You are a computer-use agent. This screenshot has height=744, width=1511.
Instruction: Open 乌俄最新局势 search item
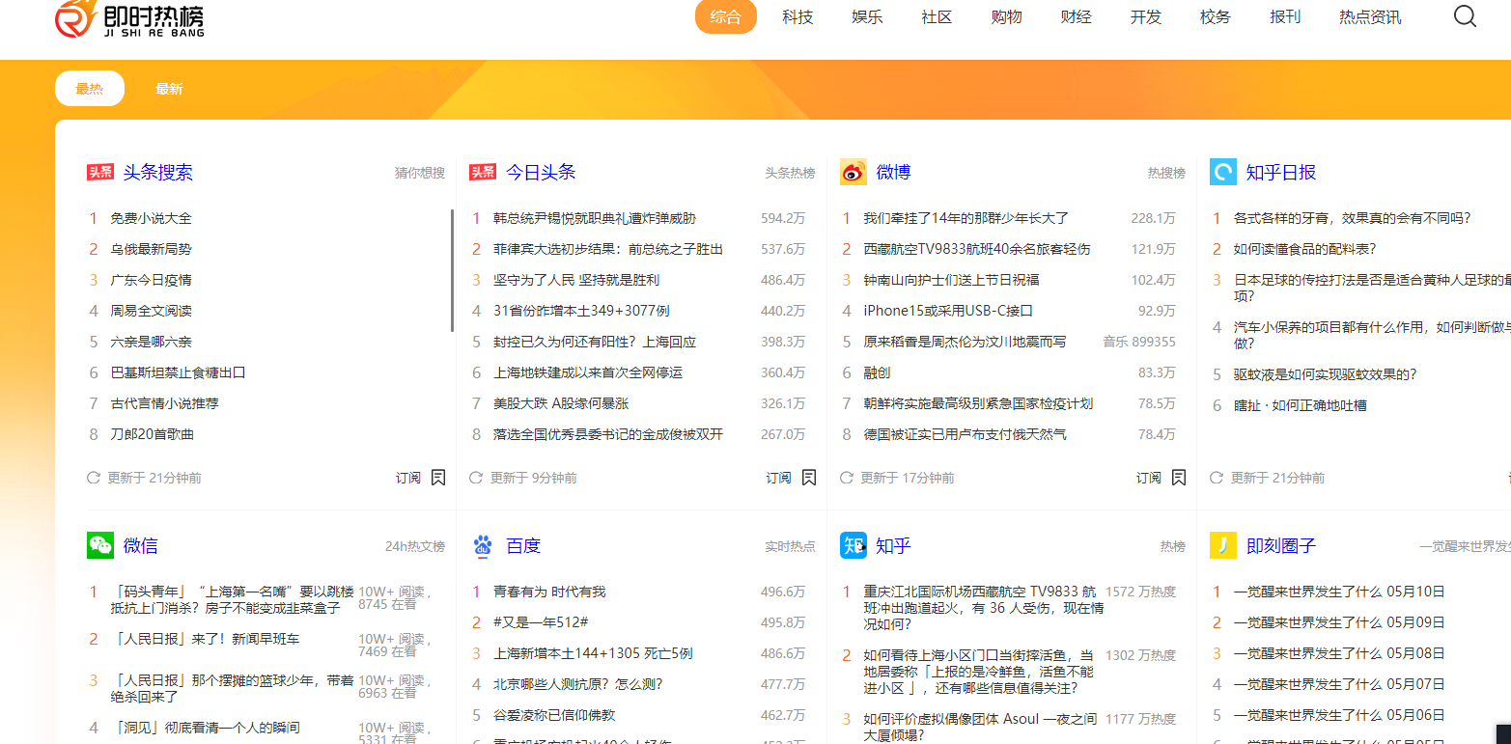click(x=151, y=249)
